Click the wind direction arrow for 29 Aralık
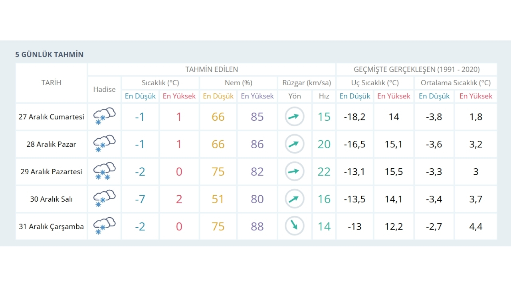Viewport: 511px width, 287px height. pyautogui.click(x=294, y=171)
